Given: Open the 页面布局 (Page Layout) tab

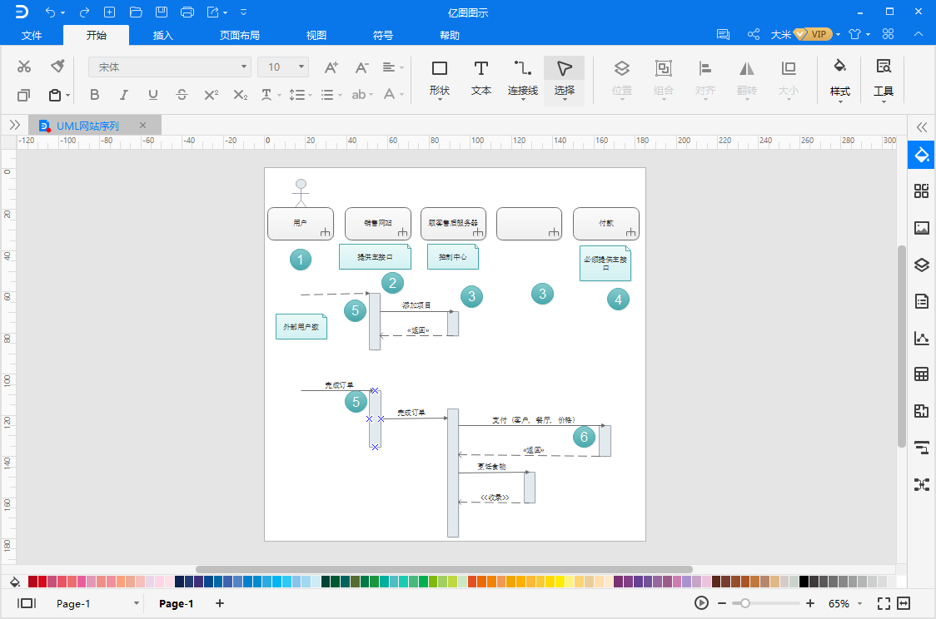Looking at the screenshot, I should click(x=240, y=35).
